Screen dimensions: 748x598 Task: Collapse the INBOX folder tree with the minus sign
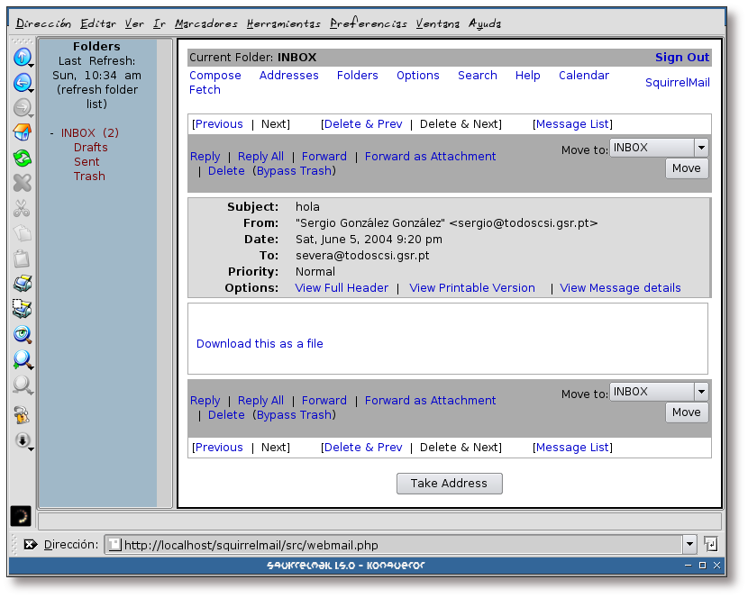tap(52, 133)
